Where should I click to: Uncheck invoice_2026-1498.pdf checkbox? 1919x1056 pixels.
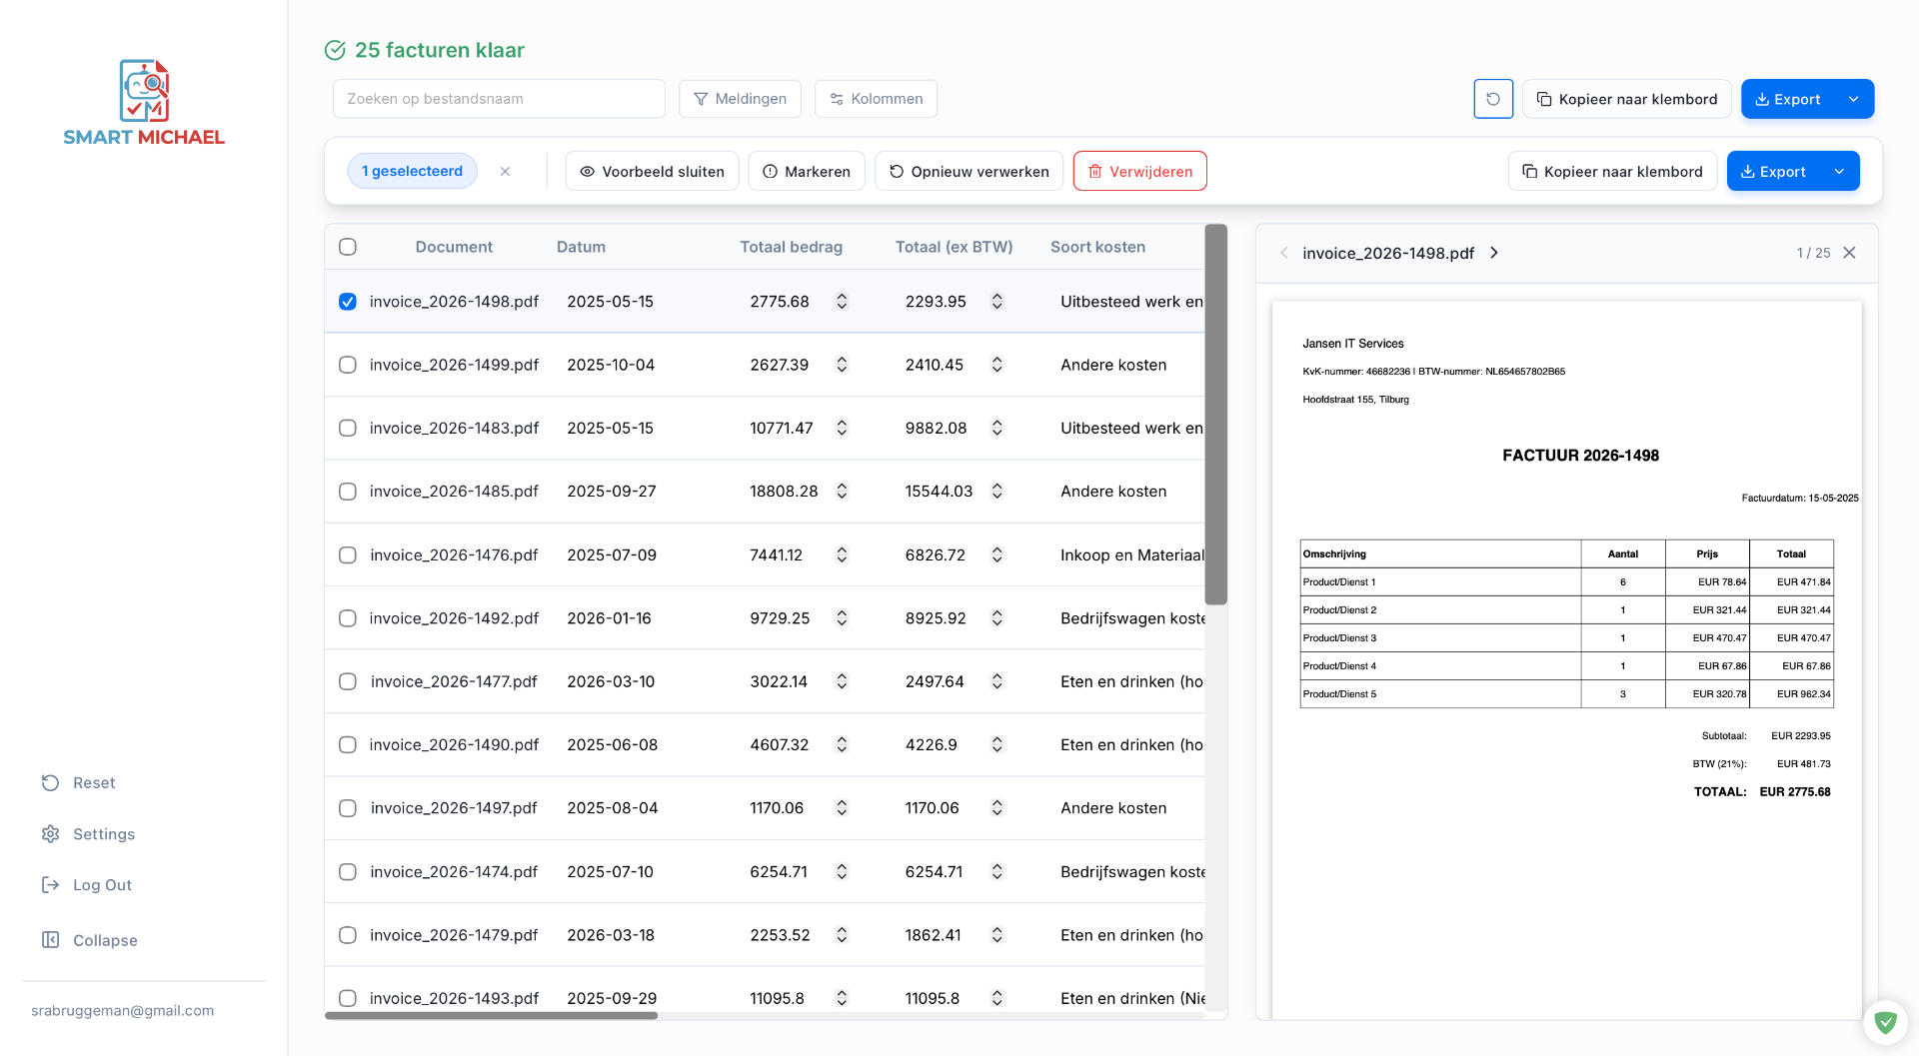pos(348,302)
